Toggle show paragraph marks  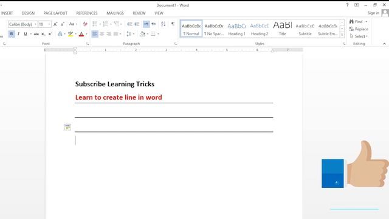[173, 24]
